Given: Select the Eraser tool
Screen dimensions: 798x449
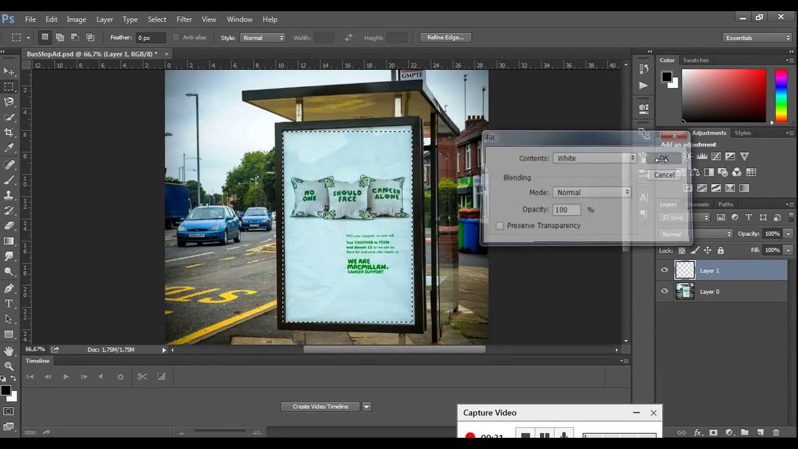Looking at the screenshot, I should 9,226.
